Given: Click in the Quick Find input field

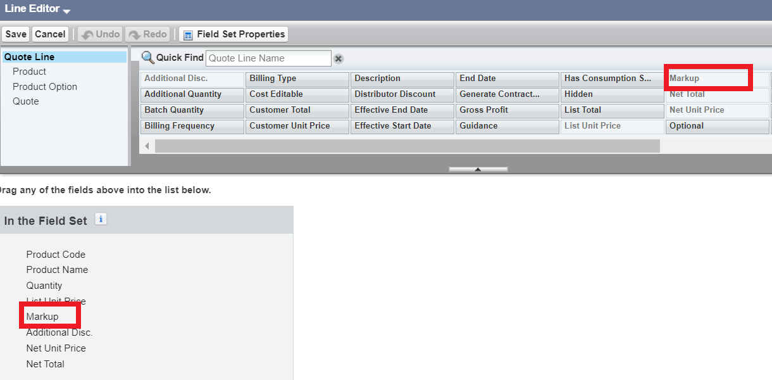Looking at the screenshot, I should pos(268,58).
